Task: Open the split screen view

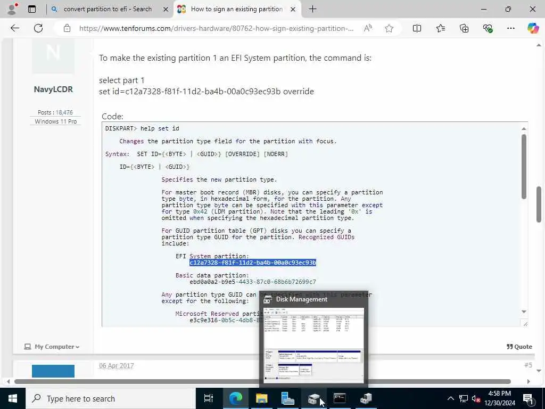Action: click(417, 28)
